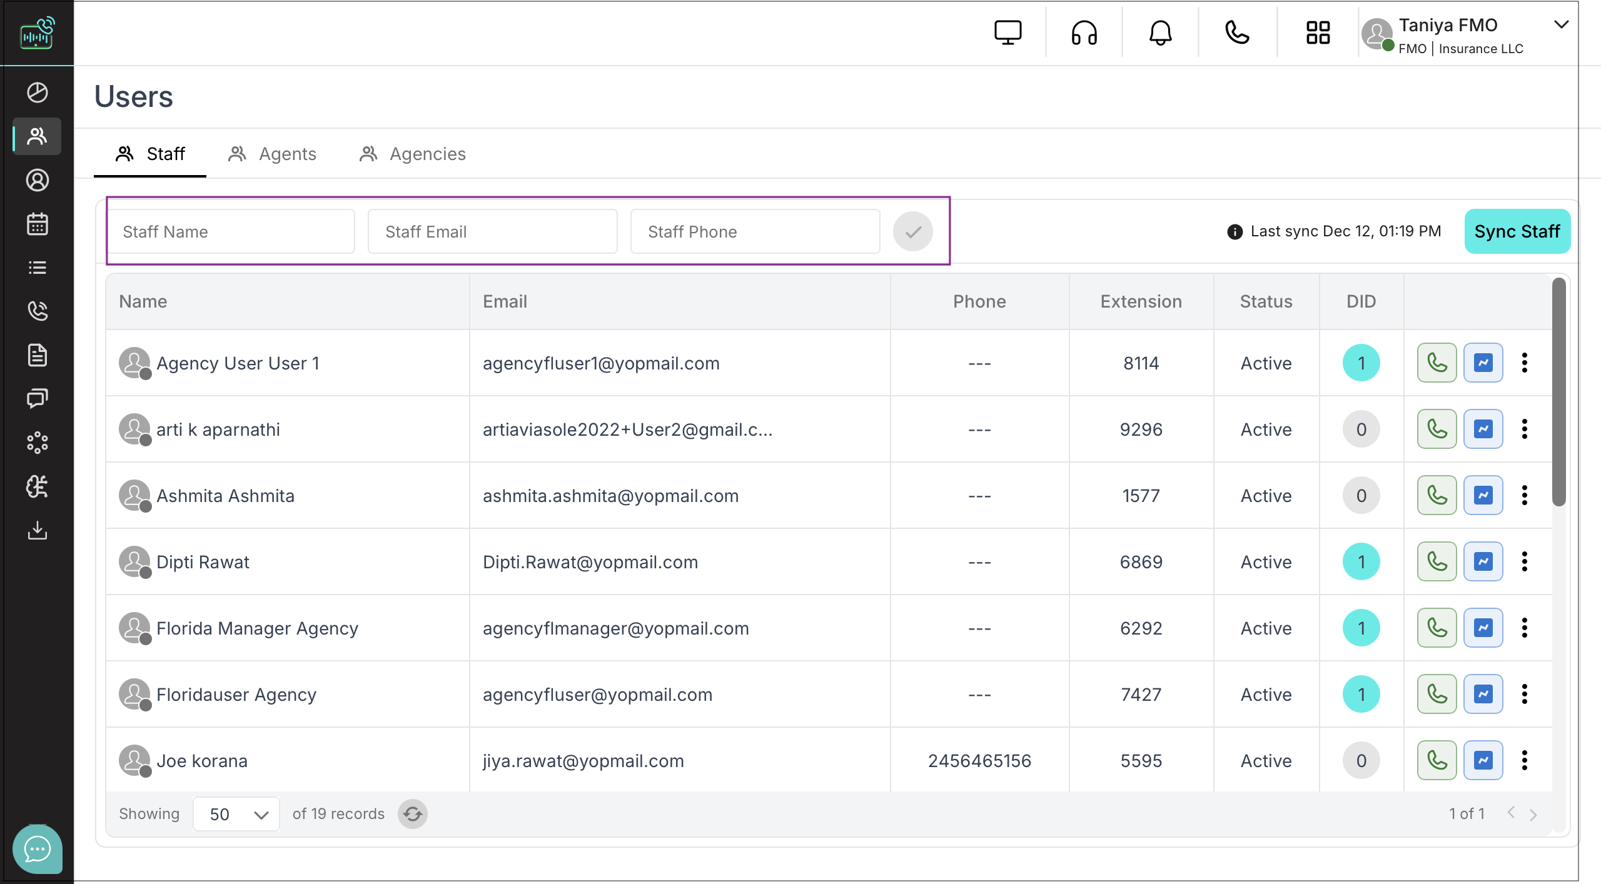
Task: Click the filter apply checkmark button
Action: (x=912, y=231)
